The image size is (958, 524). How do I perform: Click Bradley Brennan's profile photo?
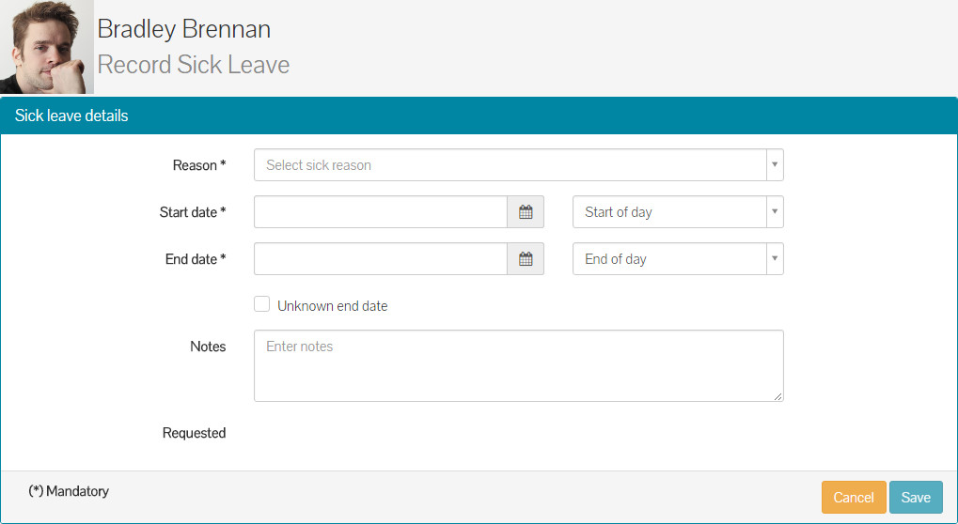[47, 47]
